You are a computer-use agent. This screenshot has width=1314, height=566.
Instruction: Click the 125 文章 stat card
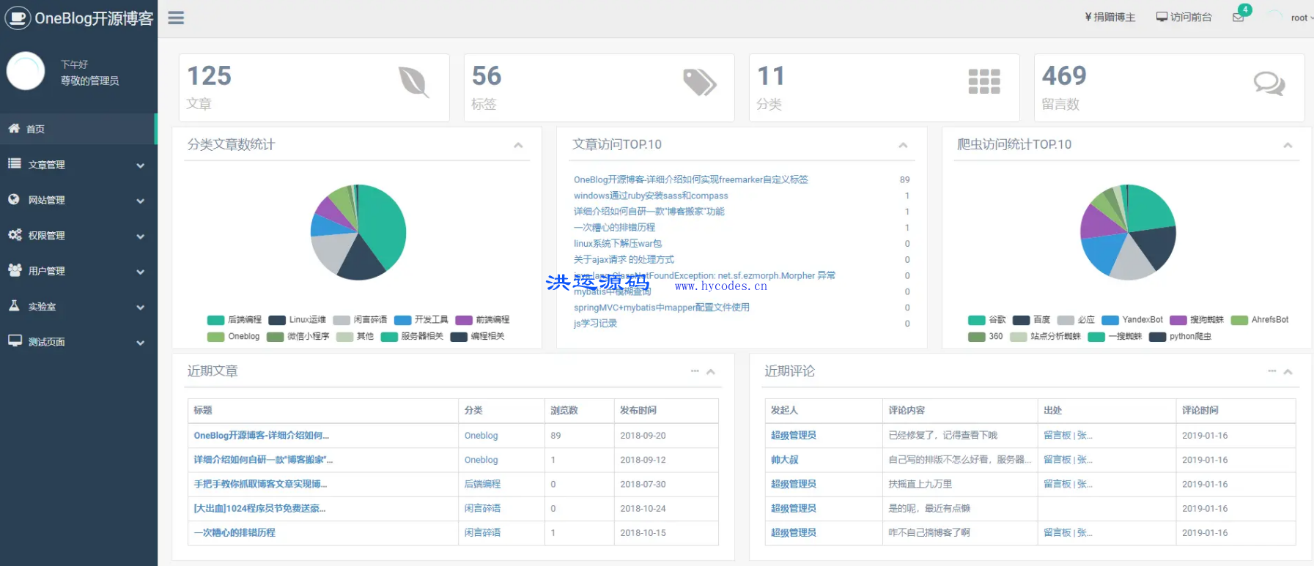pyautogui.click(x=314, y=88)
